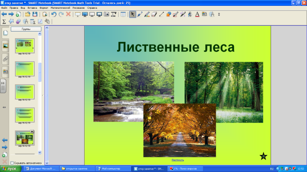Go to previous page with sidebar blue left arrow
This screenshot has width=307, height=172.
click(5, 140)
